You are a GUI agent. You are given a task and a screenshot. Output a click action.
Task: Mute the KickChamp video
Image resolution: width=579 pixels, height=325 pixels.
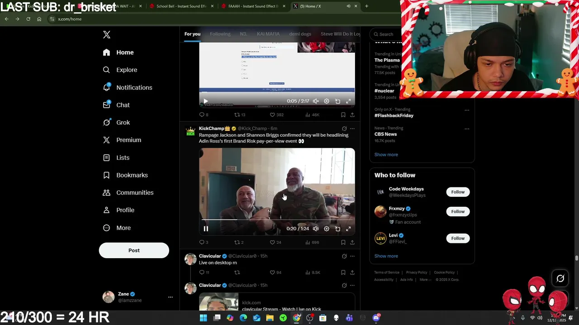(x=316, y=229)
